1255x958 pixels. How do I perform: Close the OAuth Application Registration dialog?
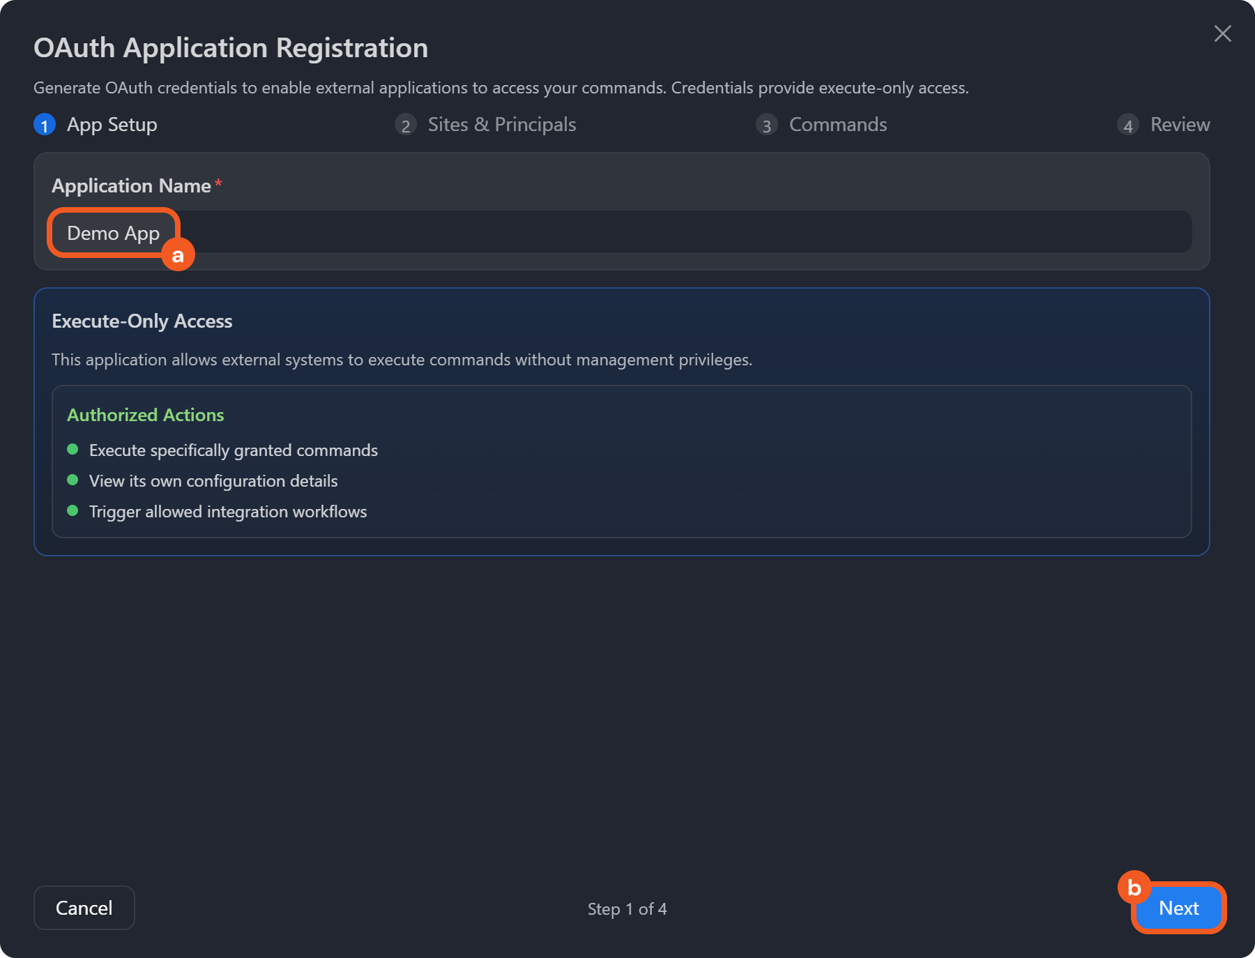point(1222,33)
